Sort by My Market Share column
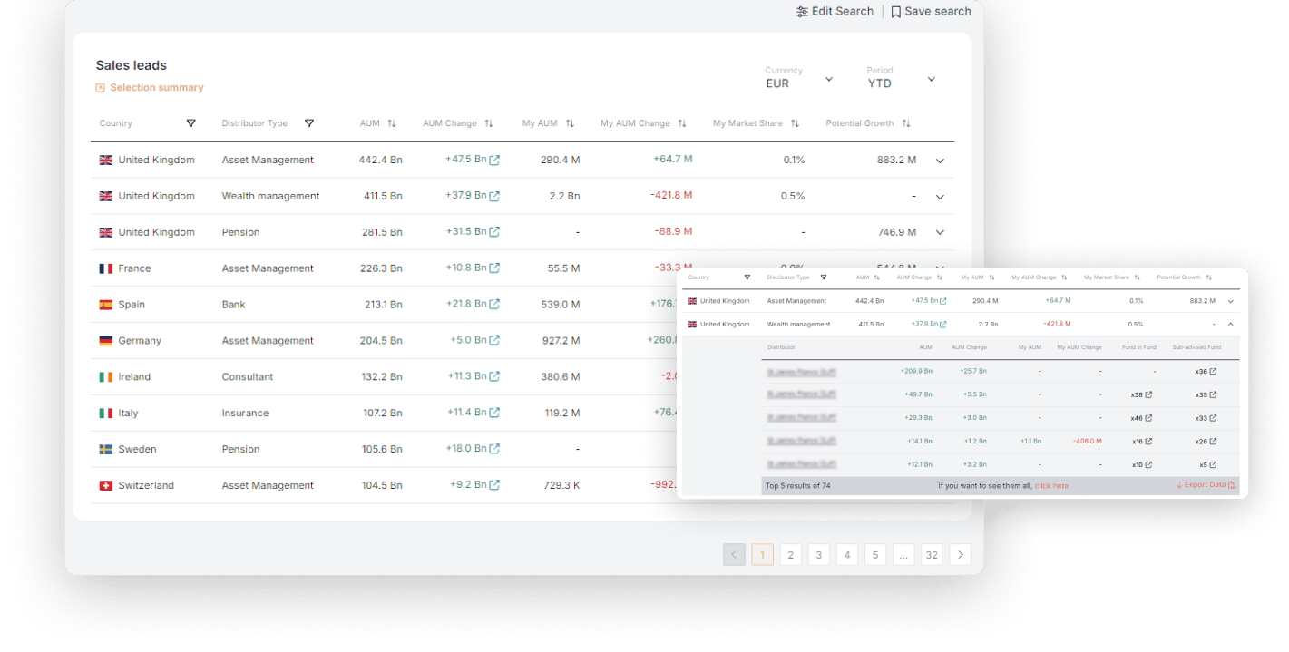 click(x=795, y=123)
